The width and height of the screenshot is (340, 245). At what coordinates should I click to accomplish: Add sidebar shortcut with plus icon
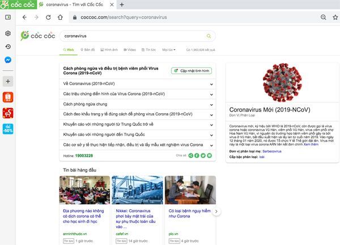[8, 81]
